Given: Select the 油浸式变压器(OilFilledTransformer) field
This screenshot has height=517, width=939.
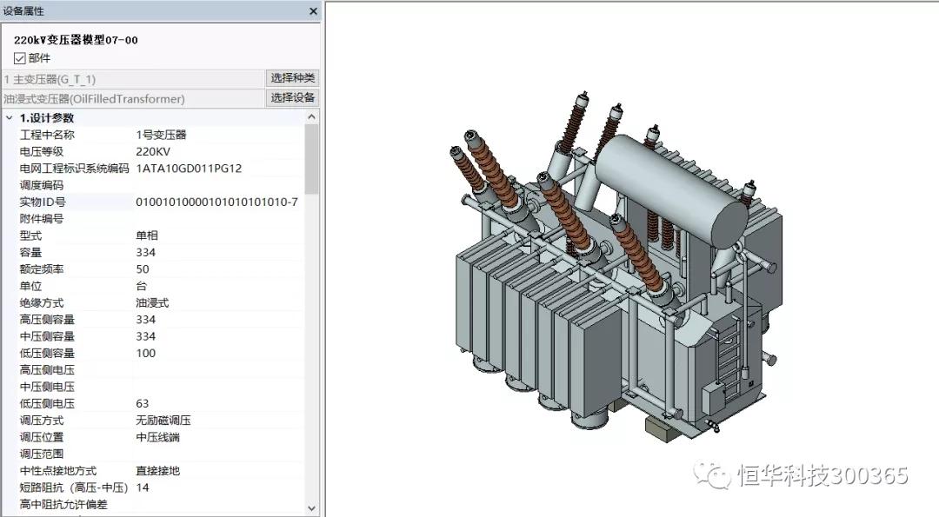Looking at the screenshot, I should [x=133, y=99].
